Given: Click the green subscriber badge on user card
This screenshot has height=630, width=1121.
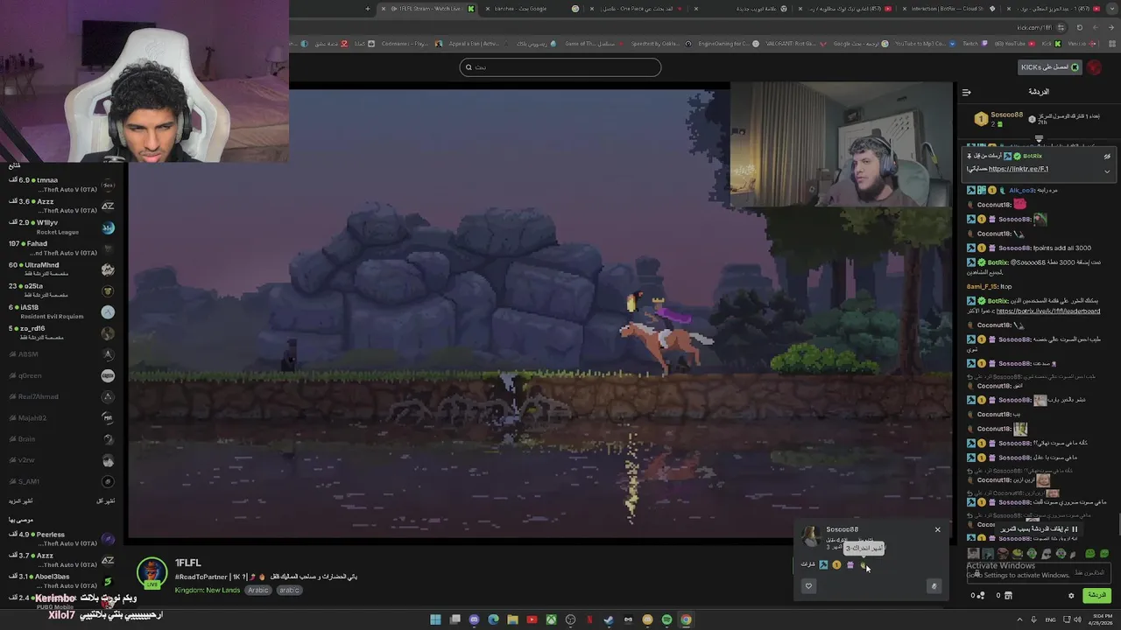Looking at the screenshot, I should tap(863, 564).
